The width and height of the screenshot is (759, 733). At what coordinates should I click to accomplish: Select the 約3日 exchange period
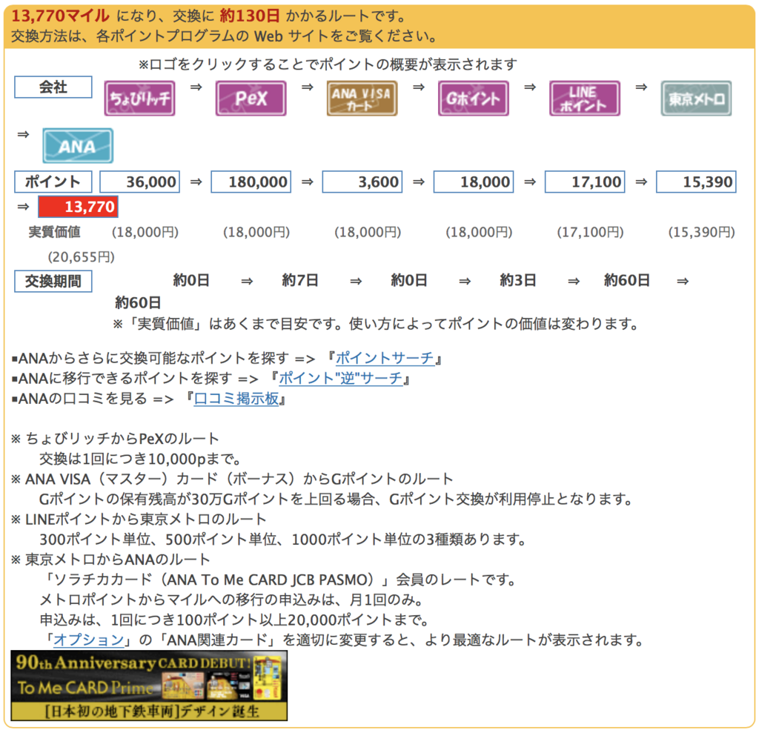pyautogui.click(x=518, y=280)
